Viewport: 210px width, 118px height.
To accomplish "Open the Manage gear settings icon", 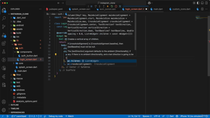I will pos(4,110).
